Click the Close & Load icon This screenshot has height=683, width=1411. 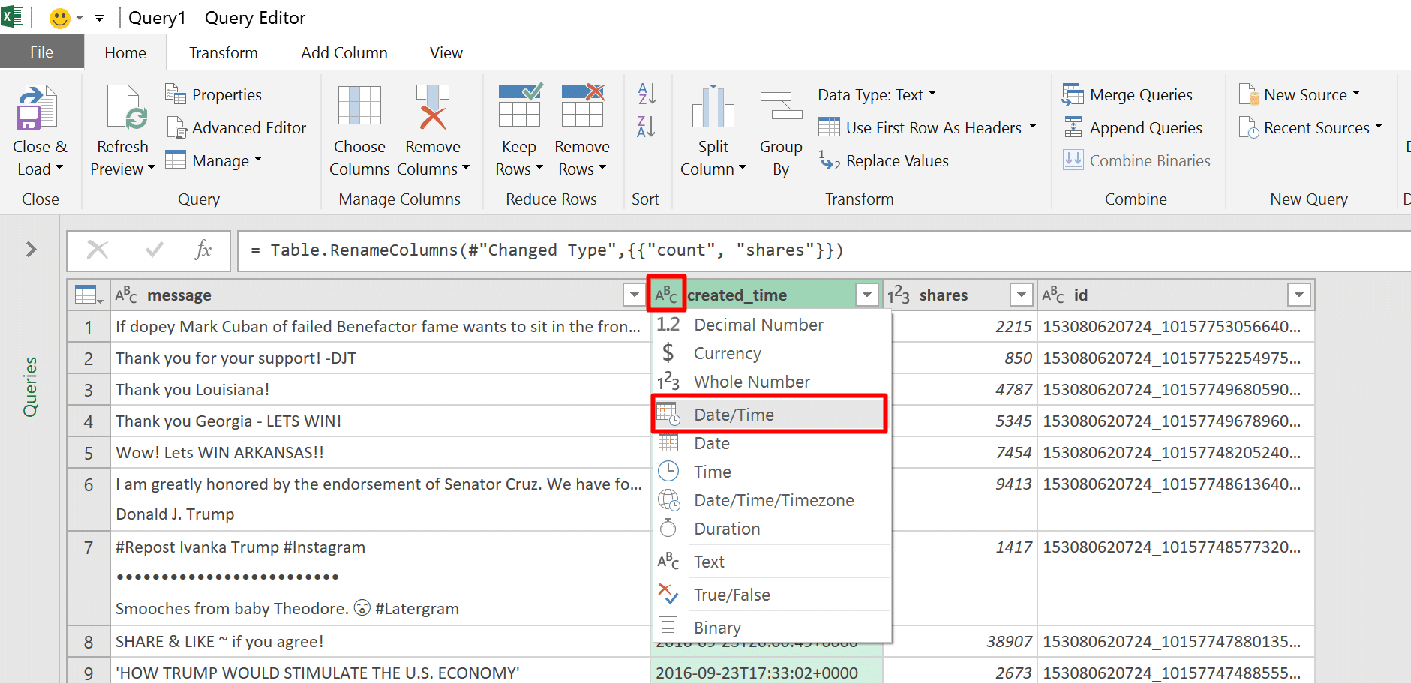[37, 108]
